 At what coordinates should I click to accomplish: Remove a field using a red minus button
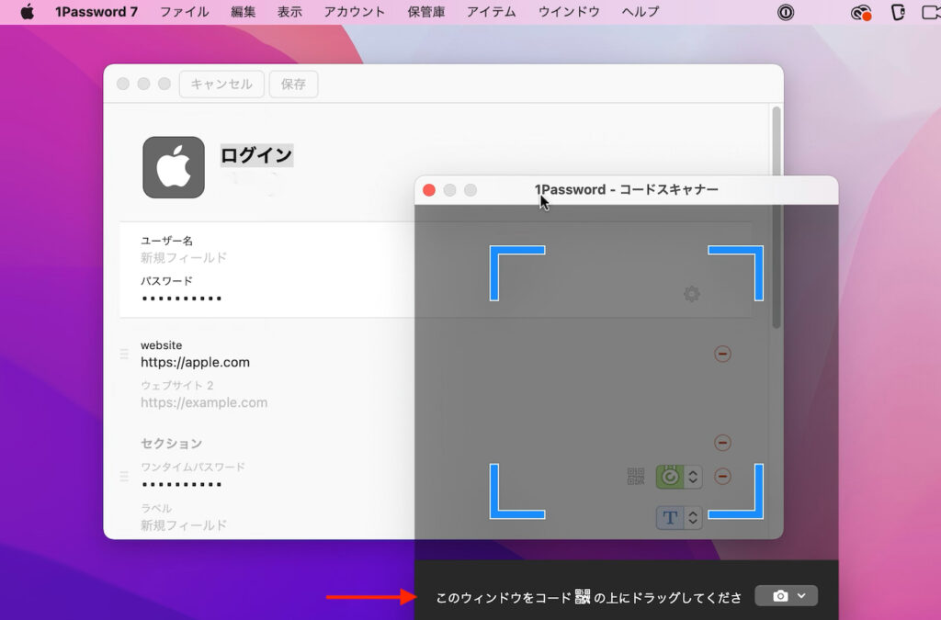click(723, 354)
